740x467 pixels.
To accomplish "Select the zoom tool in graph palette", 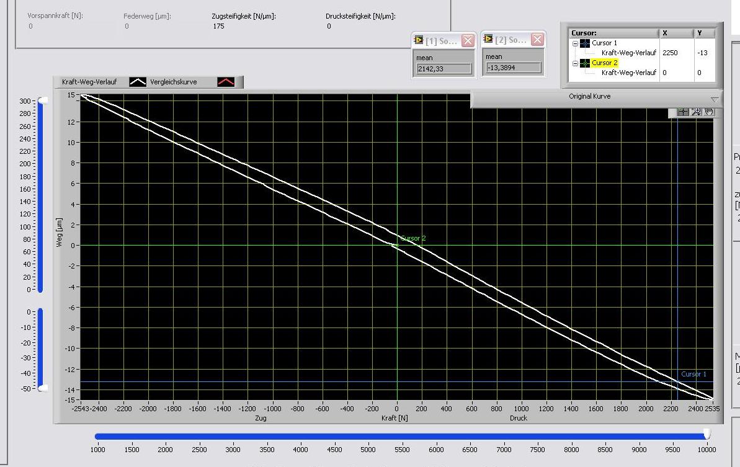I will point(695,112).
